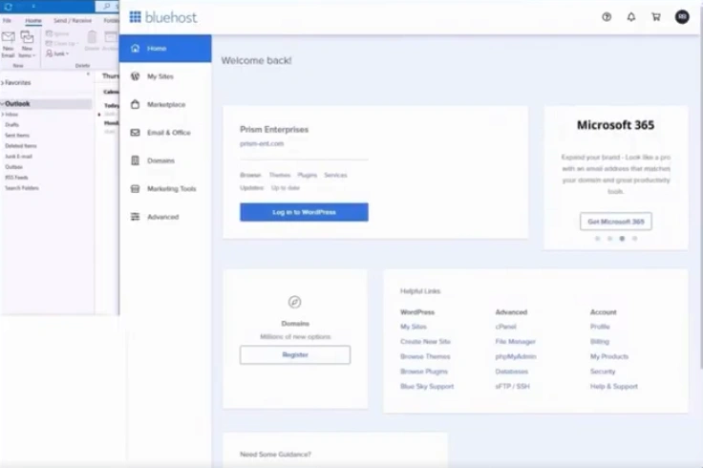Click the bag icon beside Marketplace
Image resolution: width=703 pixels, height=468 pixels.
[135, 104]
